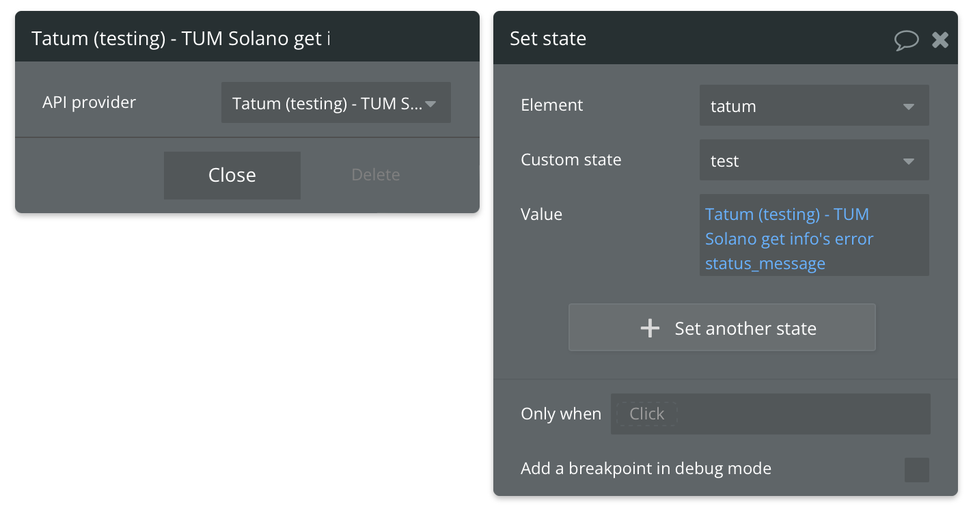The height and width of the screenshot is (511, 973).
Task: Click the Element label
Action: pos(552,105)
